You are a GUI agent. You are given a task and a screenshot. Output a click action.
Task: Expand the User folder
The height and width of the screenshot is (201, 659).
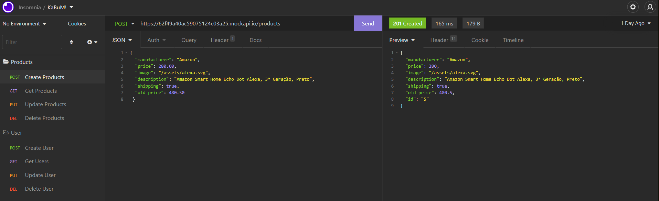[13, 133]
